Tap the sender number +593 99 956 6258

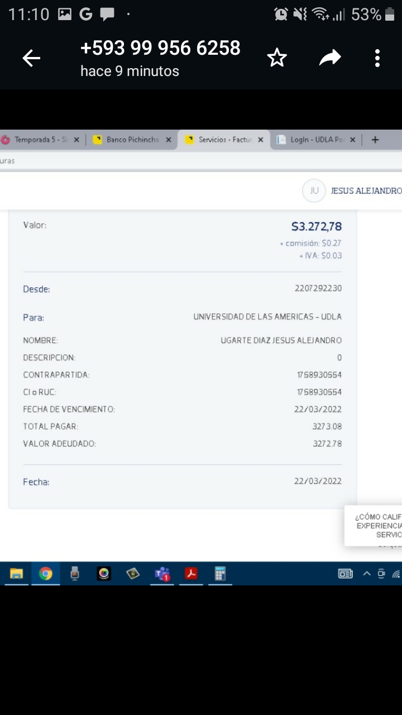coord(160,49)
